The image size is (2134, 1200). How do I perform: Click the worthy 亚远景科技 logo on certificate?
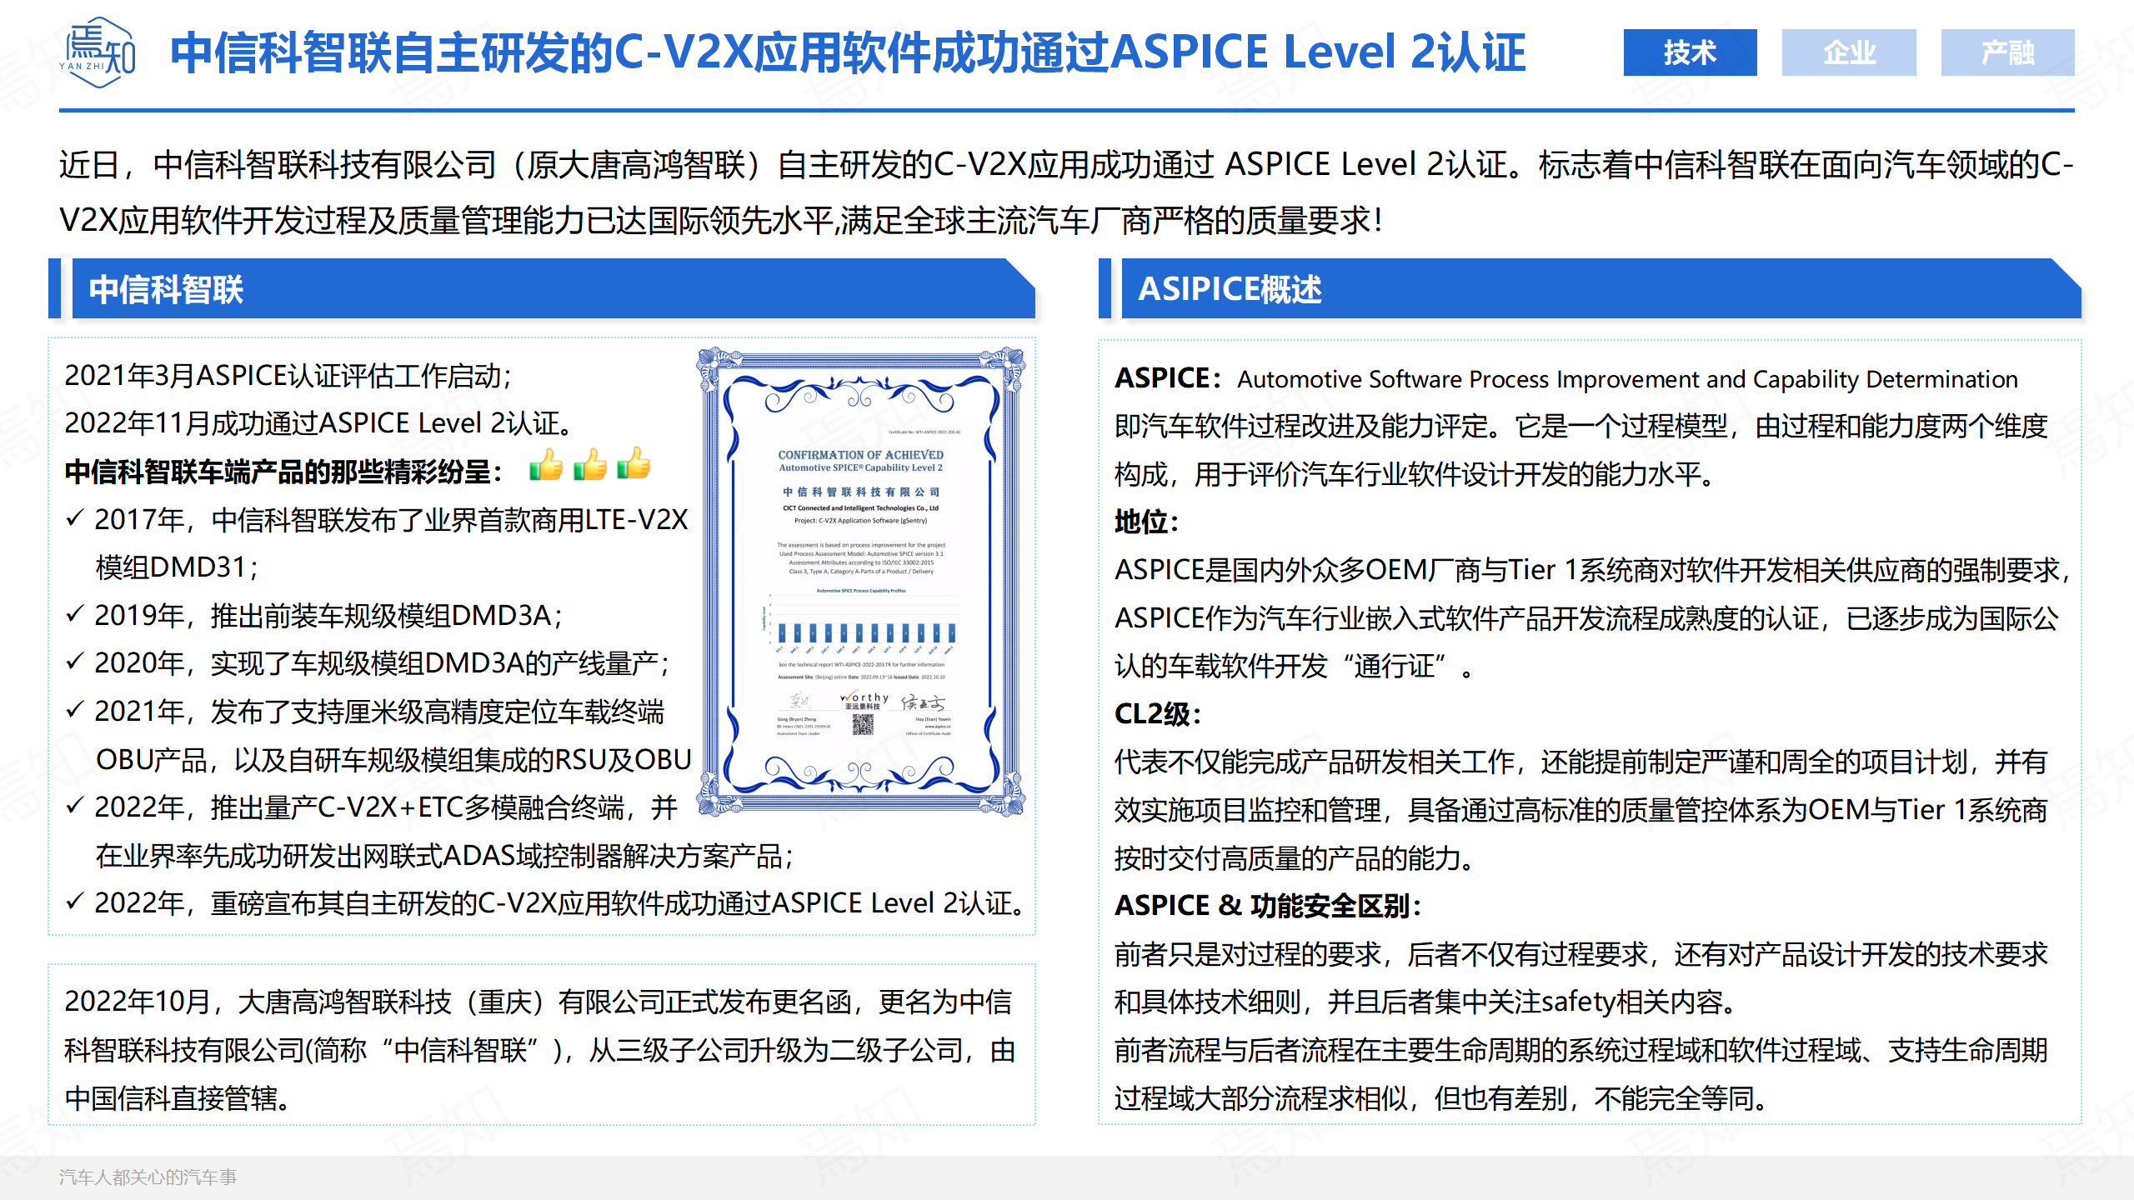click(864, 701)
